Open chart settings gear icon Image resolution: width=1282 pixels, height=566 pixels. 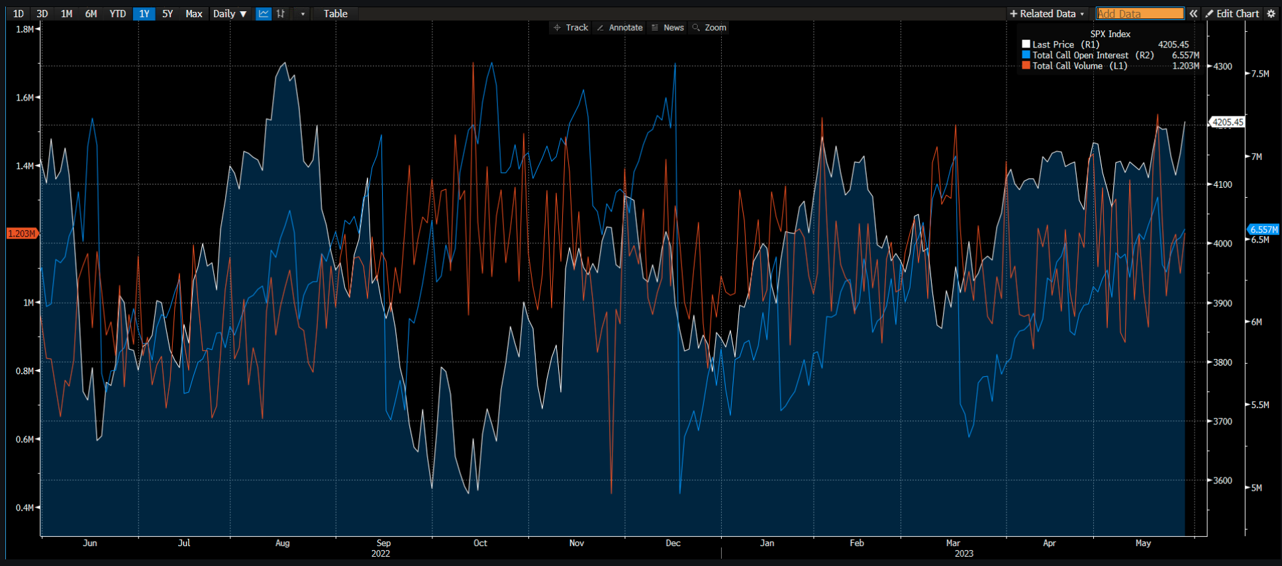tap(1271, 14)
